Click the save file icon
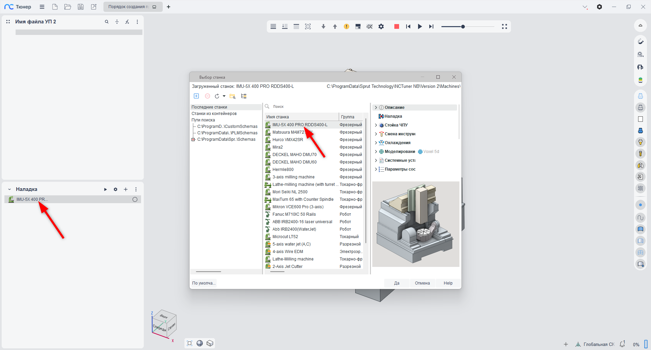This screenshot has width=651, height=350. tap(81, 7)
